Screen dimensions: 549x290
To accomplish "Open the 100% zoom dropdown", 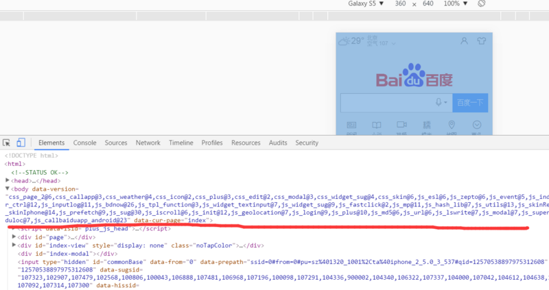I will click(456, 3).
